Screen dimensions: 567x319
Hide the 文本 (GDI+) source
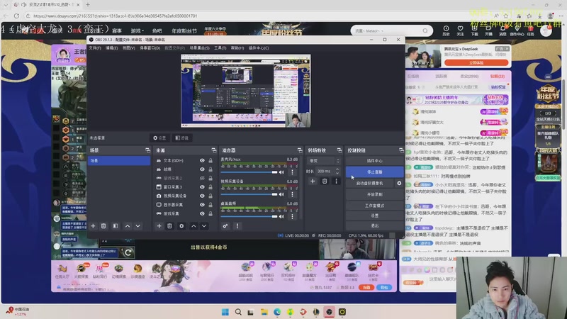pyautogui.click(x=202, y=161)
